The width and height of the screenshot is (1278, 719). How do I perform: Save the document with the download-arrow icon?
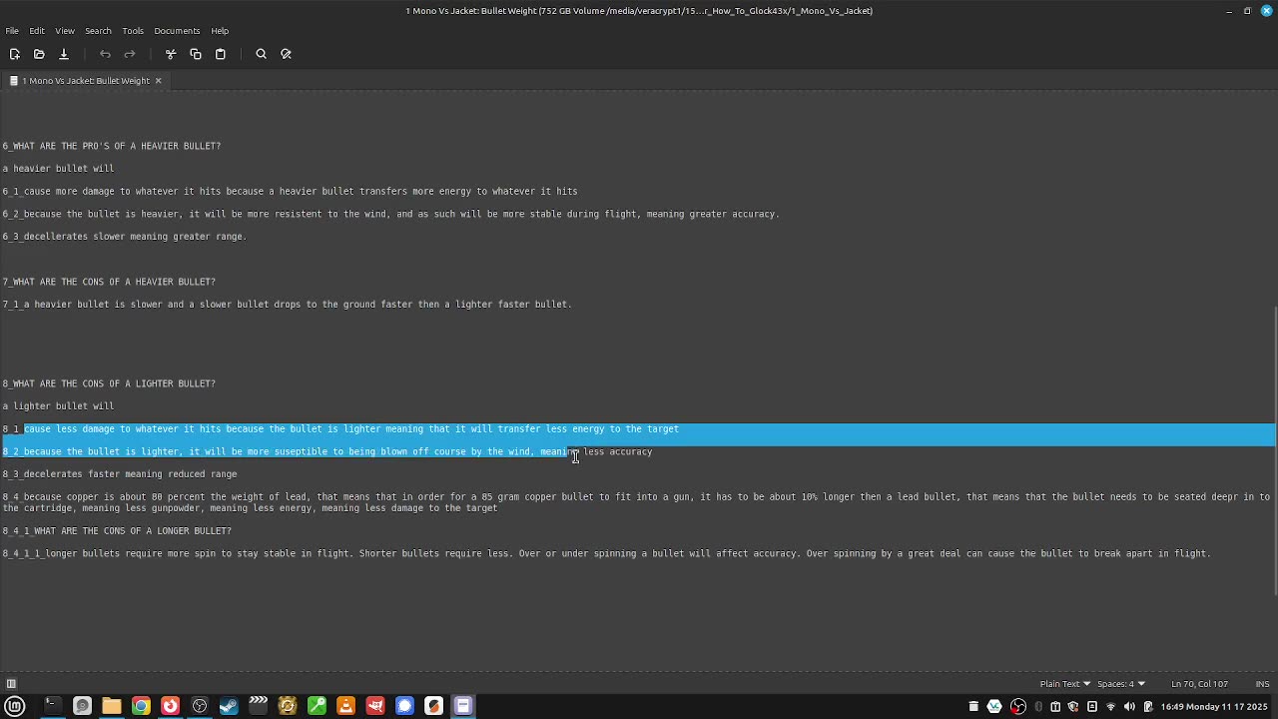(x=64, y=54)
